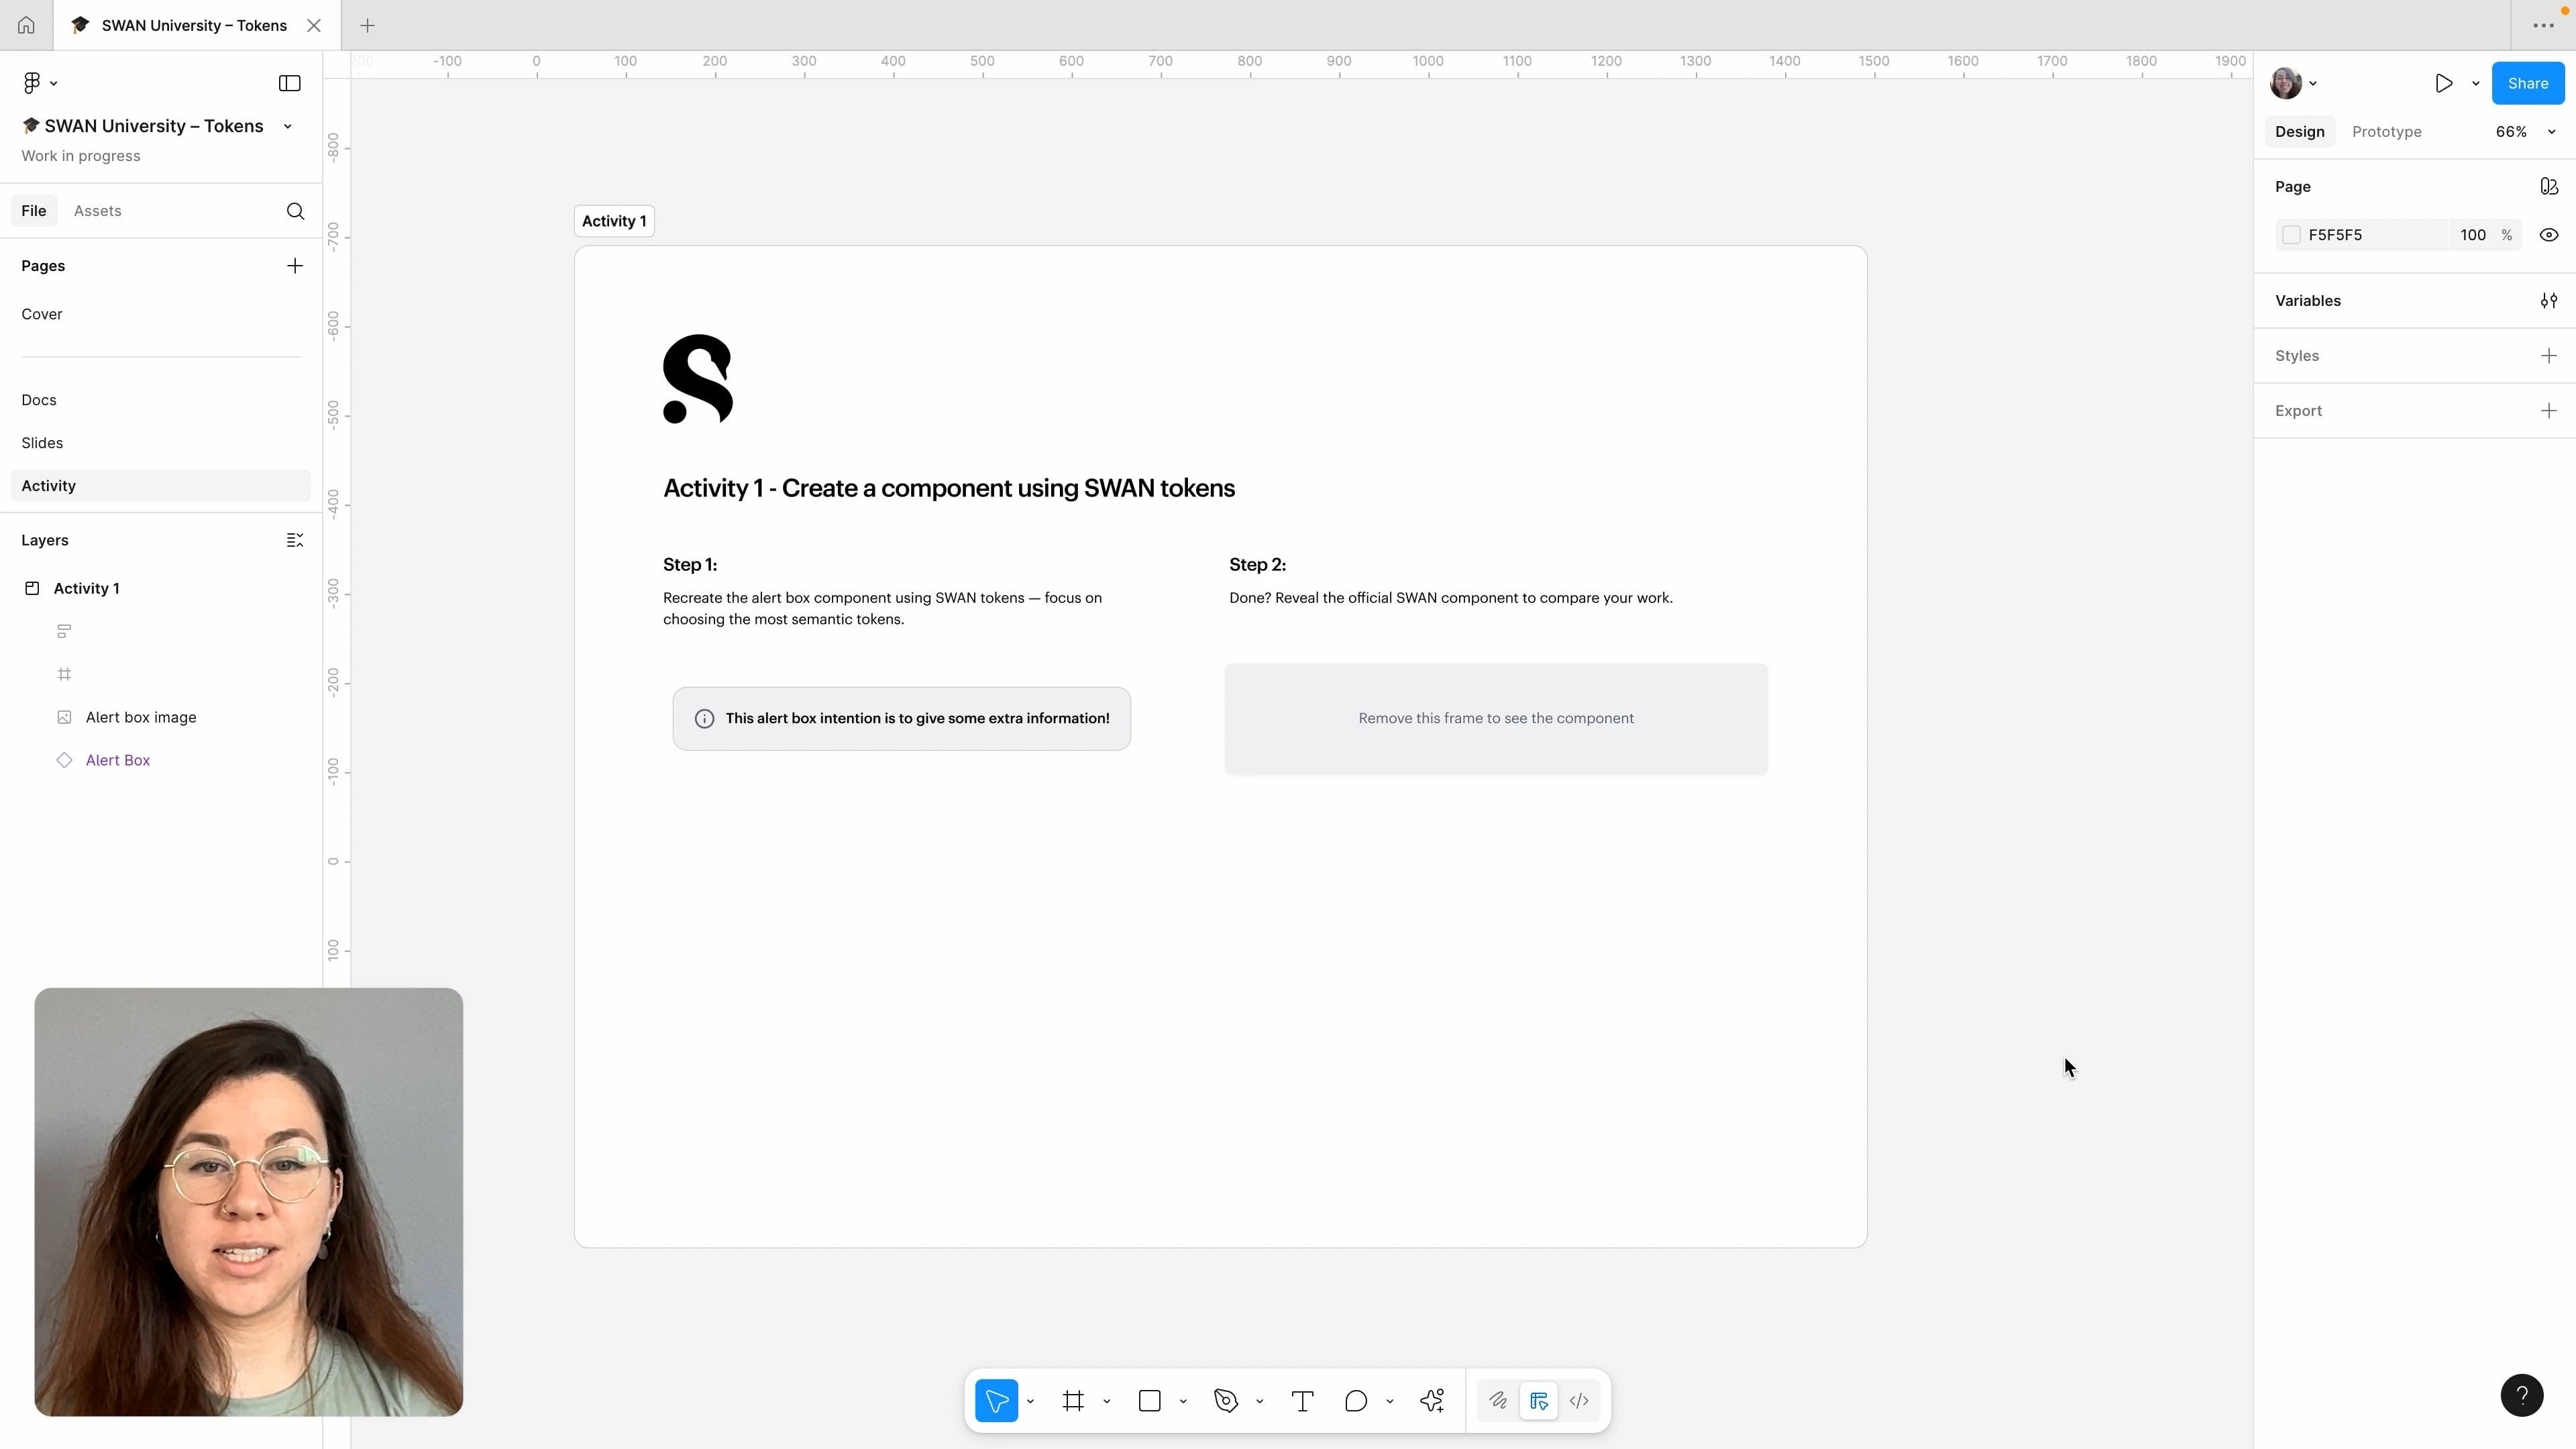Select the Alert Box component layer
This screenshot has width=2576, height=1449.
[160, 760]
